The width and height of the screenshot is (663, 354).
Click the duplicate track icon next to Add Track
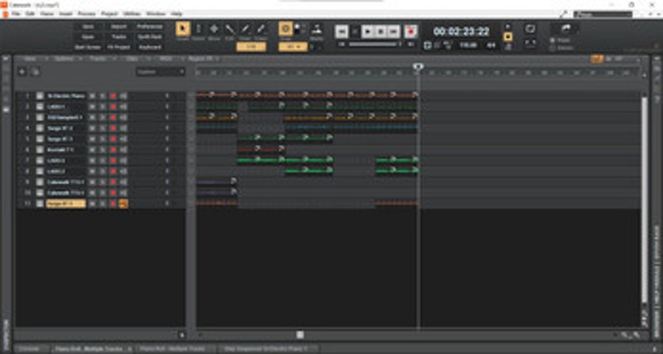(36, 72)
